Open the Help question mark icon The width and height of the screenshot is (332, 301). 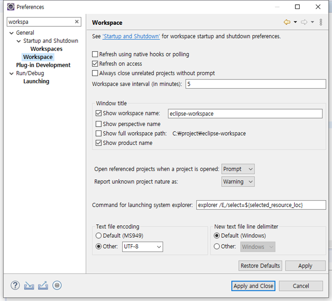(15, 286)
